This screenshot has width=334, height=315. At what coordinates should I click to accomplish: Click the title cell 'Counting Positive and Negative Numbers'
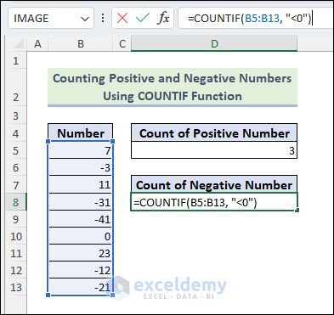click(x=173, y=87)
